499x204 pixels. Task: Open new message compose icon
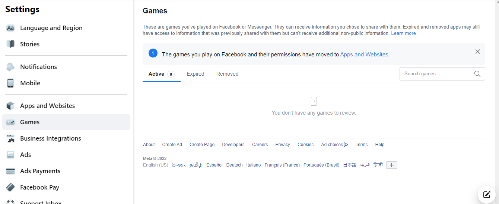[x=487, y=194]
